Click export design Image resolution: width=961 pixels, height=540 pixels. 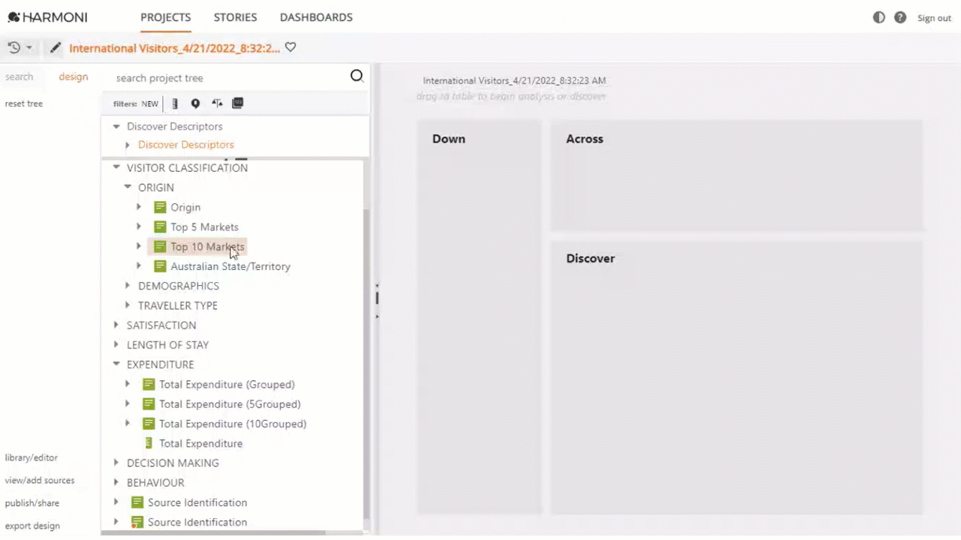click(32, 526)
